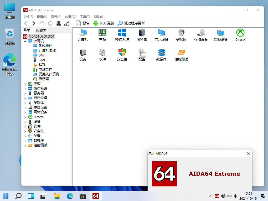Expand the 显示设备 tree node

[25, 98]
